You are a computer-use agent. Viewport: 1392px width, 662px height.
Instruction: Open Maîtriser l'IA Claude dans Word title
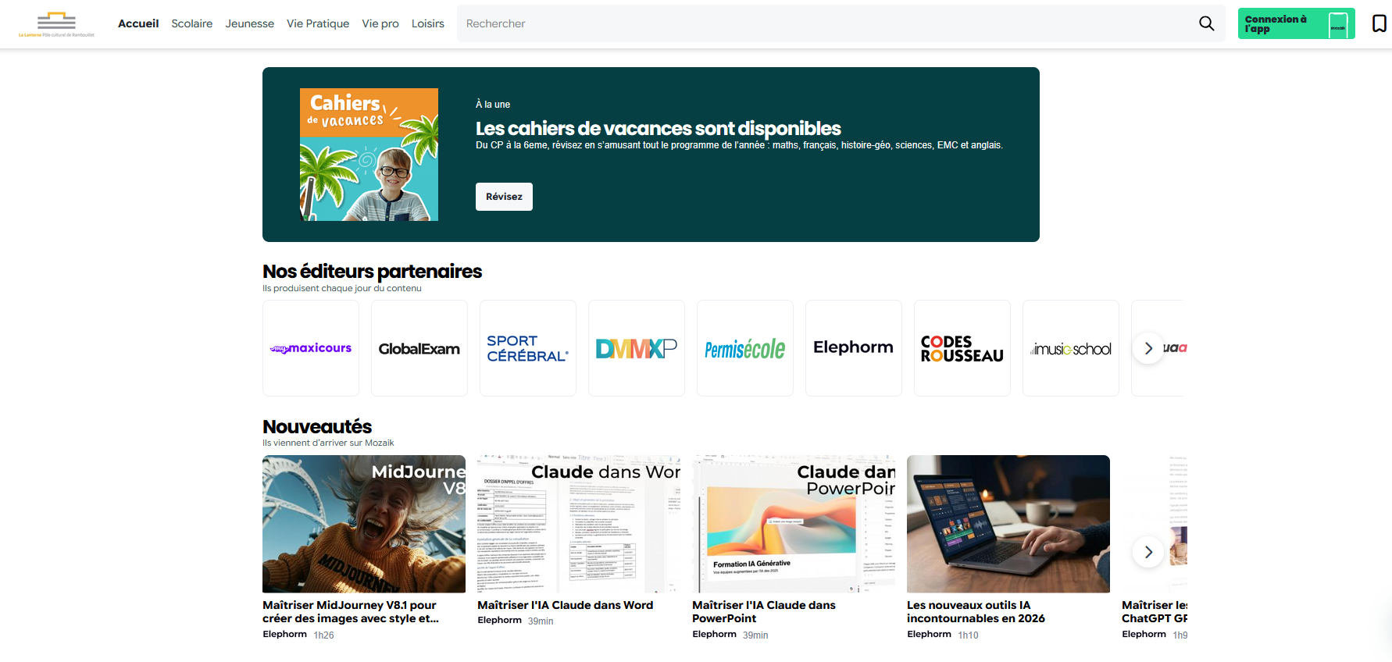566,605
